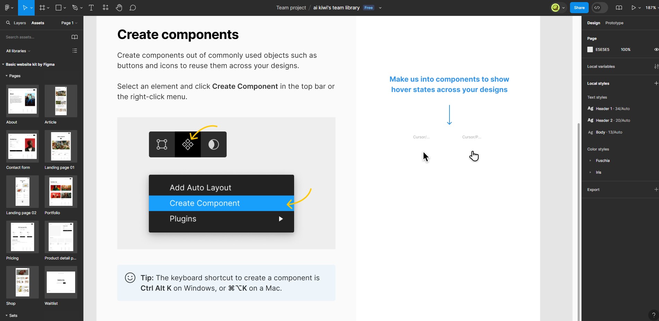Switch assets to list view icon
This screenshot has width=659, height=321.
pos(74,51)
